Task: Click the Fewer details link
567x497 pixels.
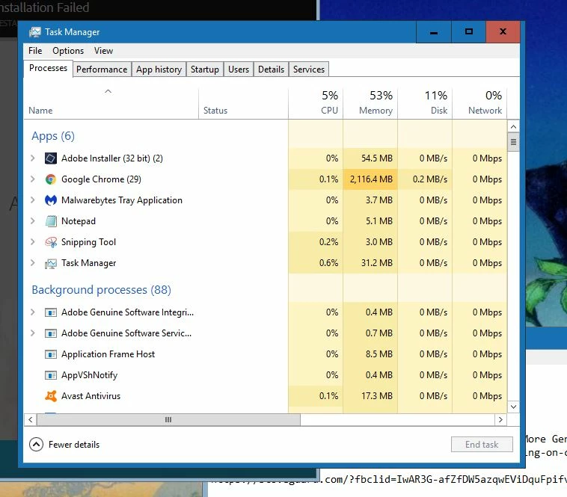Action: tap(74, 445)
